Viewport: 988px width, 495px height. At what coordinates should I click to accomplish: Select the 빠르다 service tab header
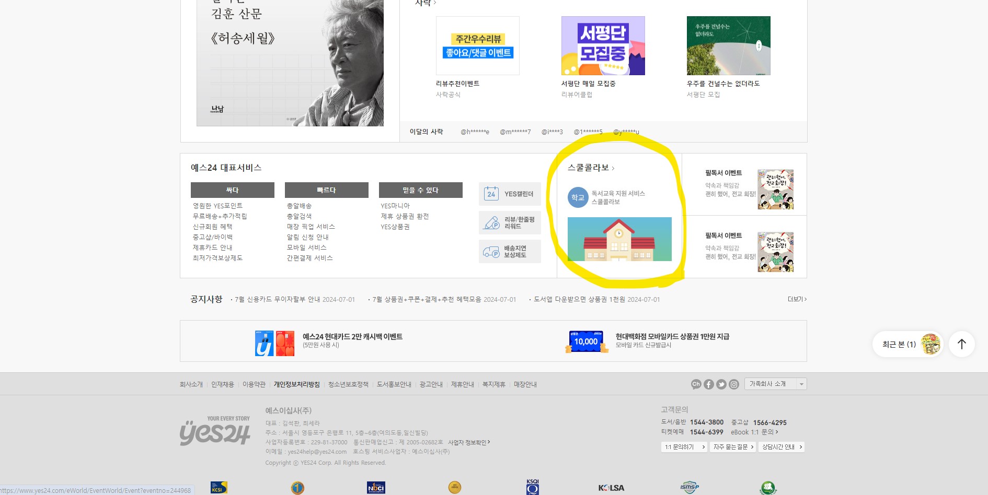(327, 190)
